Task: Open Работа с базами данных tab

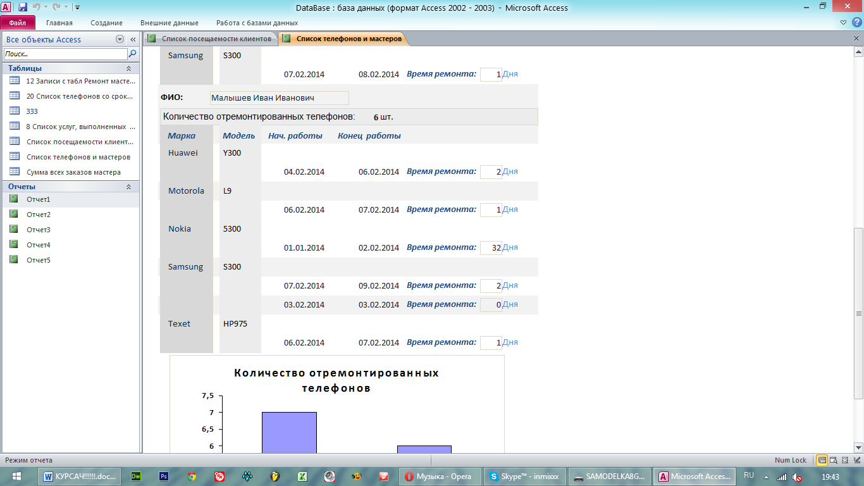Action: tap(257, 23)
